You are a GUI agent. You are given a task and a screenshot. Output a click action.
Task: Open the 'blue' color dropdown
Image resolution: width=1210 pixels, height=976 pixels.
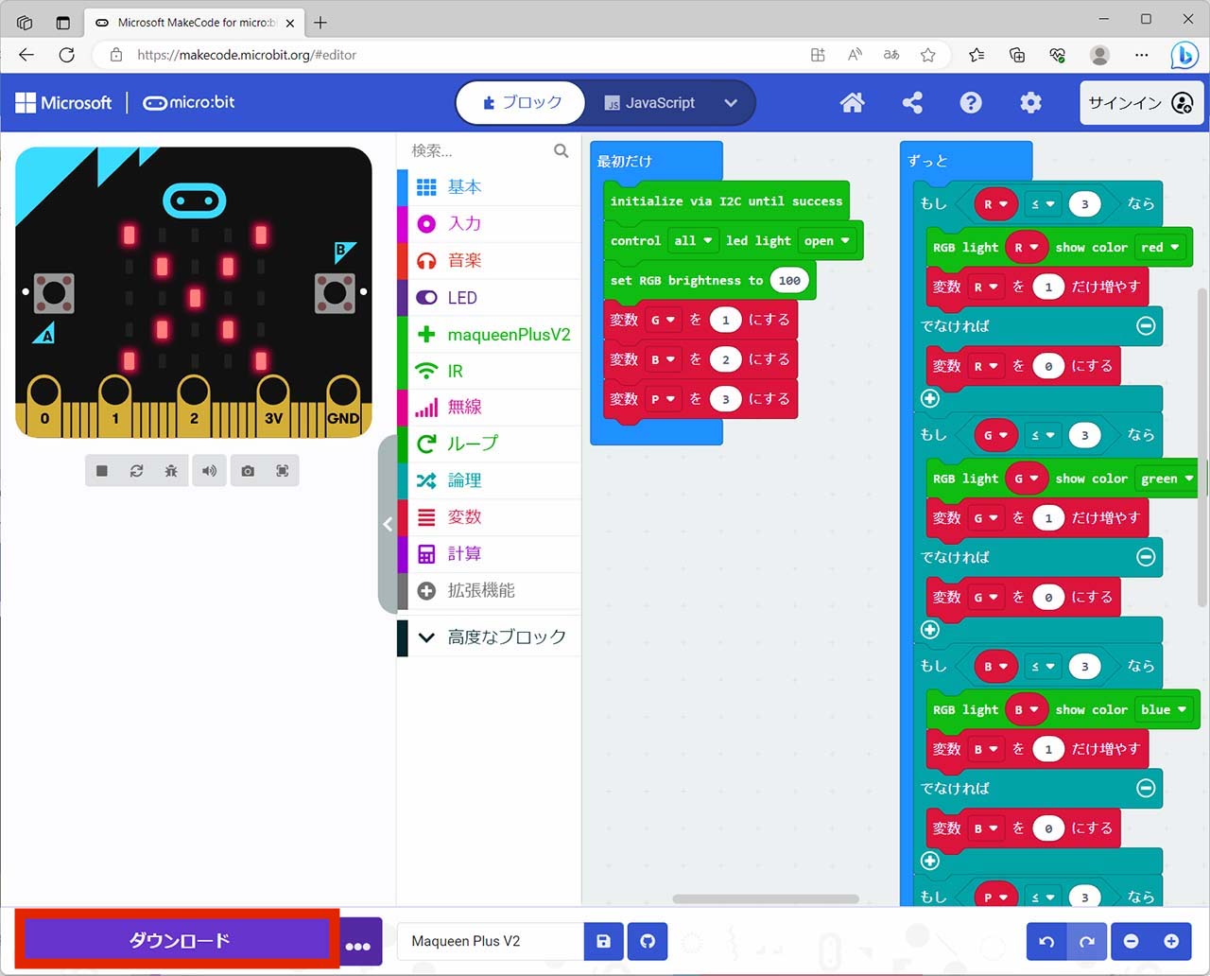point(1164,709)
